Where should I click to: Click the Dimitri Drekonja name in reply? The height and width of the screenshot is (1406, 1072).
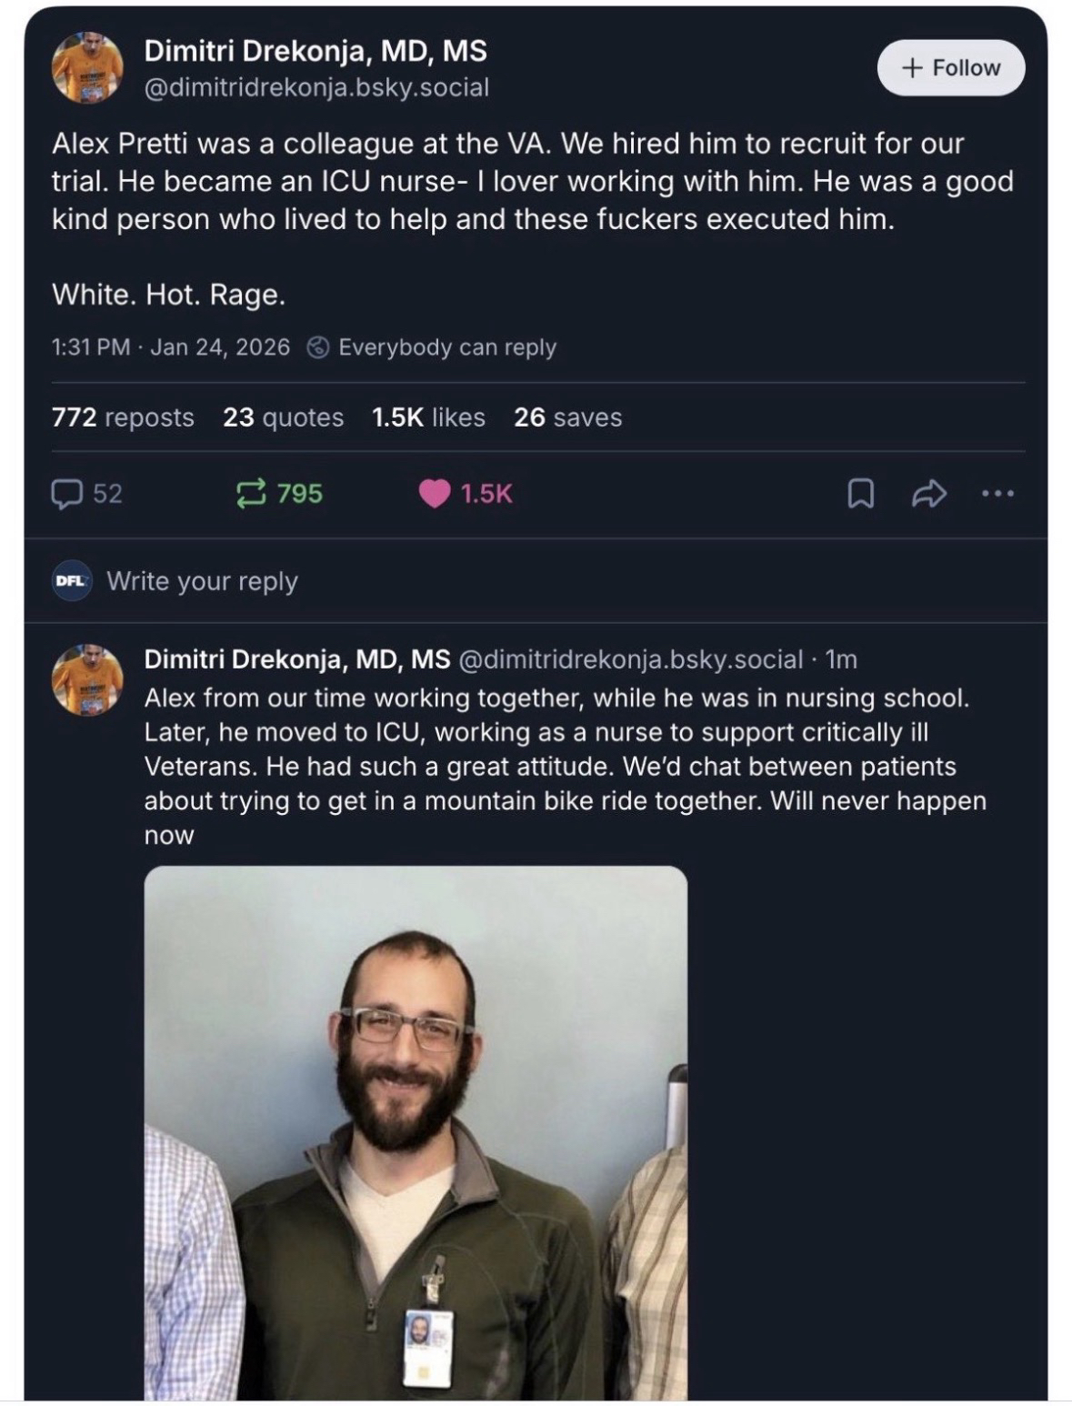296,659
